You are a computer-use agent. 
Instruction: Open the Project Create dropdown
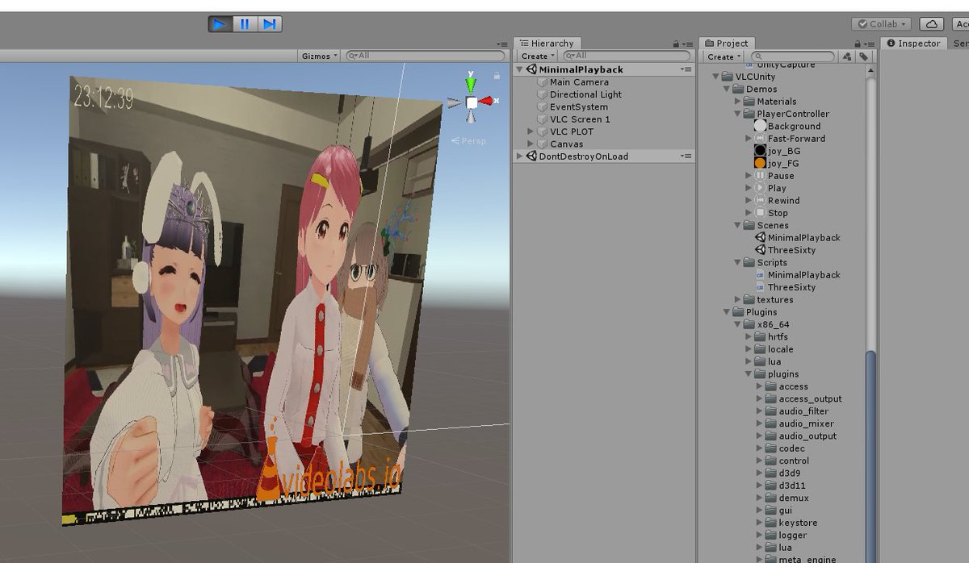[x=724, y=56]
